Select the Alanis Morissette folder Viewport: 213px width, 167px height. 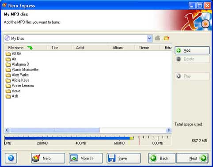[22, 70]
